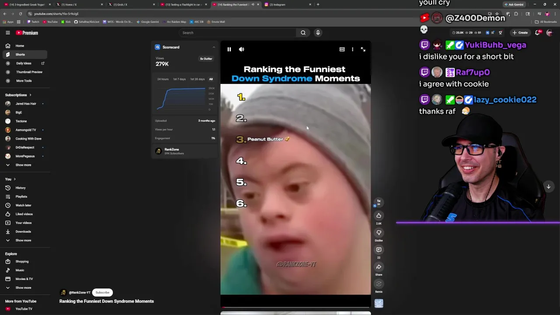Expand the Subscriptions section chevron
This screenshot has height=315, width=560.
point(30,95)
